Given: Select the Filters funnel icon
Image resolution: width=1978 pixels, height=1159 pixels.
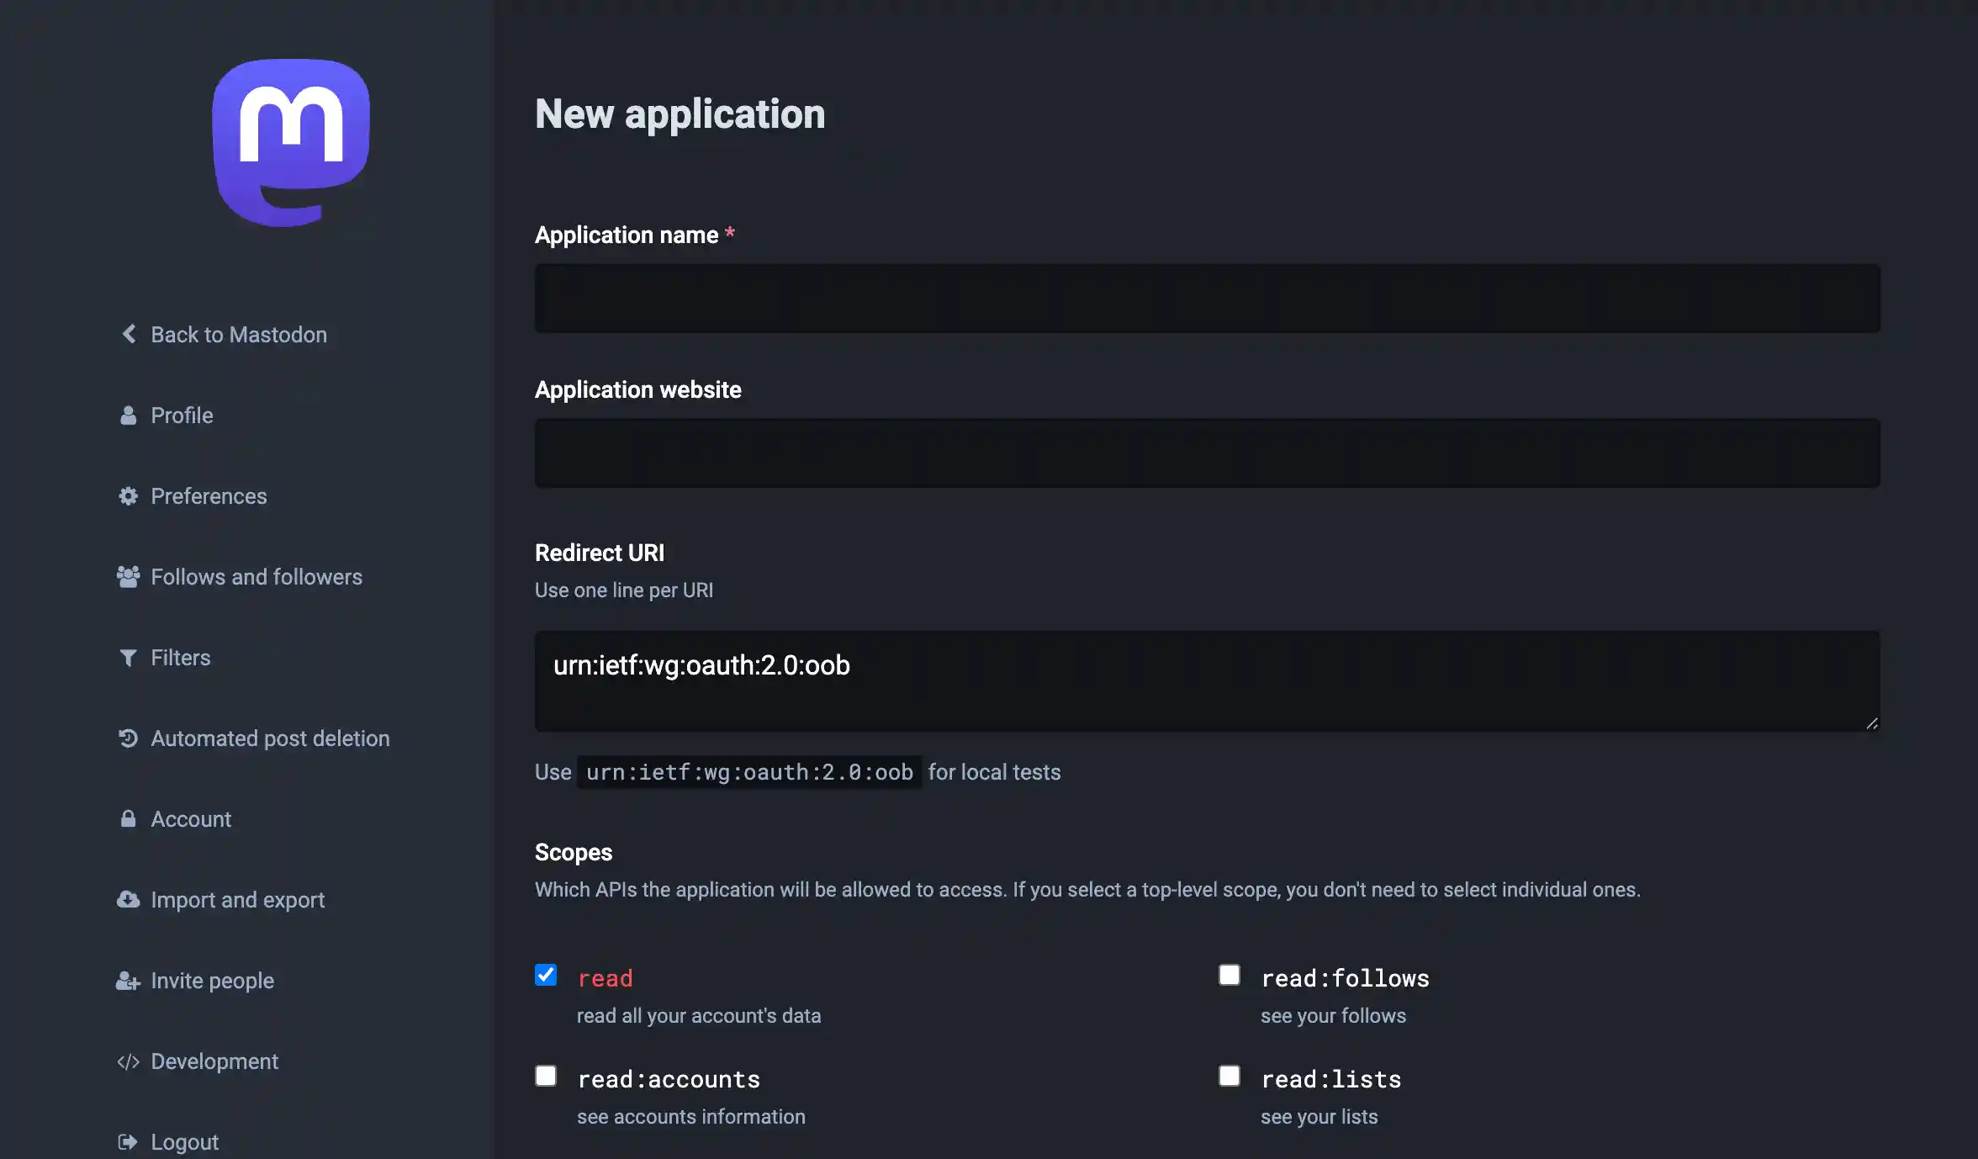Looking at the screenshot, I should click(x=129, y=657).
